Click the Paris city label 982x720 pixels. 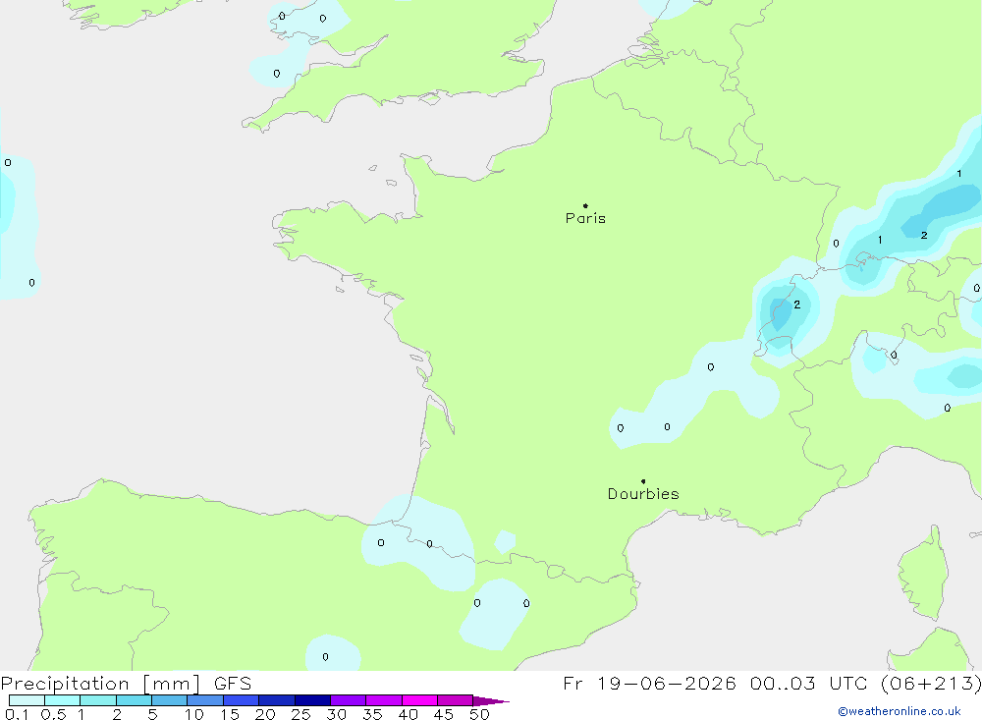(585, 218)
